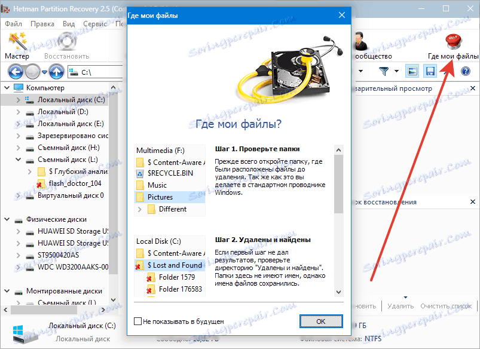Screen dimensions: 480x349
Task: Close the recovery list panel with its X
Action: point(473,202)
